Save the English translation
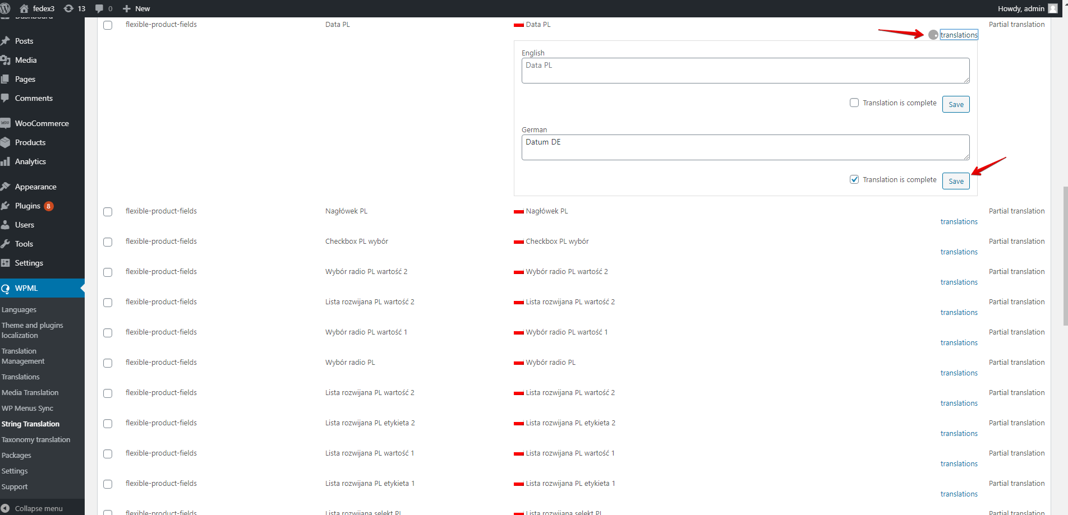1068x515 pixels. 956,104
